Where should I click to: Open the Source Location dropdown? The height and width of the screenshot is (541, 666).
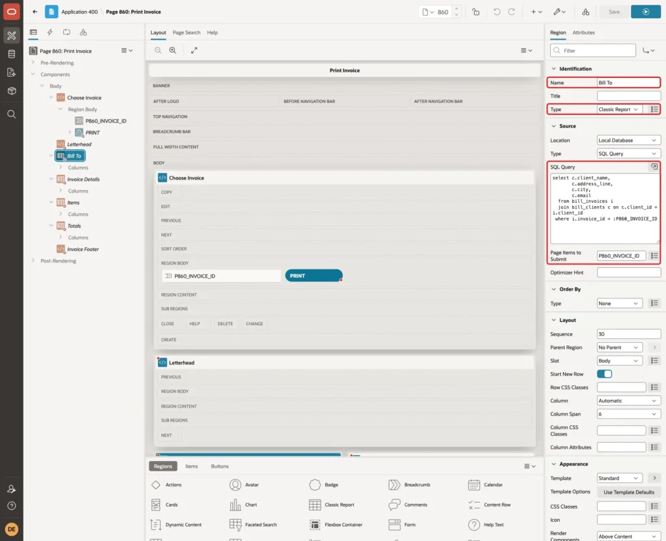pos(628,140)
